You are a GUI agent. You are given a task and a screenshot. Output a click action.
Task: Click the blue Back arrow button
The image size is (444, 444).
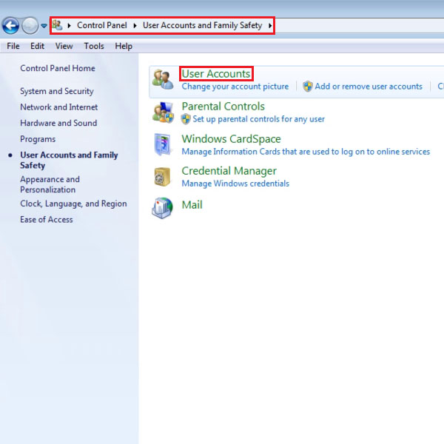click(11, 25)
